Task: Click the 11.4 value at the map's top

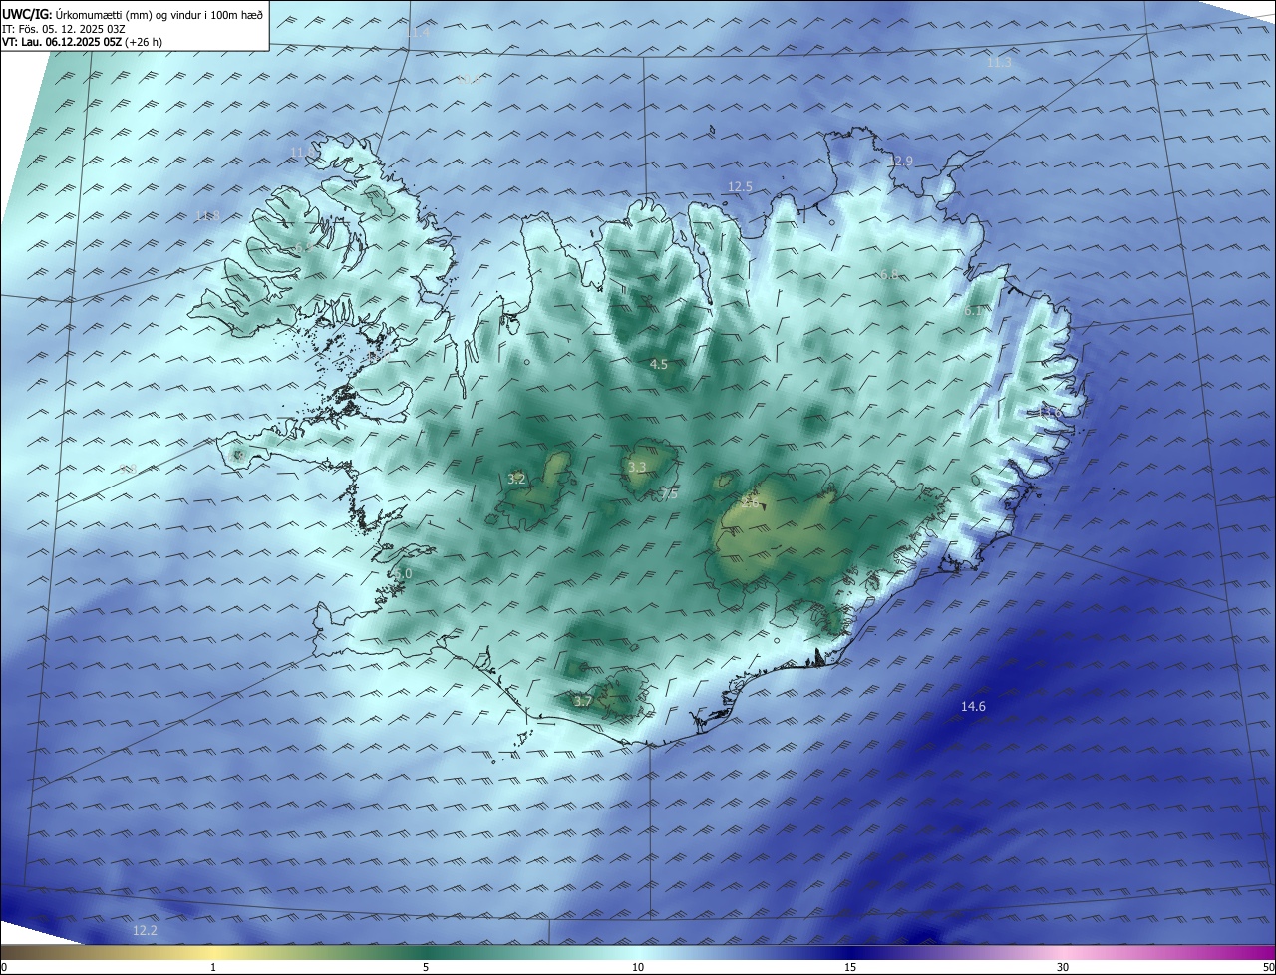Action: click(419, 33)
